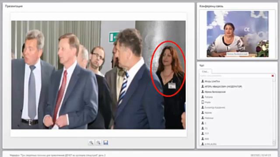The height and width of the screenshot is (157, 280).
Task: Save the slide with the floppy disk icon
Action: 106,143
